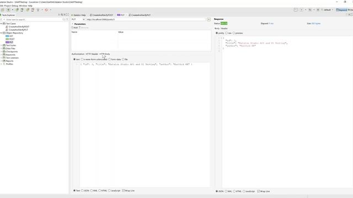Open the dropdown arrow beside the red stop icon
Screen dimensions: 353x198
pyautogui.click(x=50, y=10)
